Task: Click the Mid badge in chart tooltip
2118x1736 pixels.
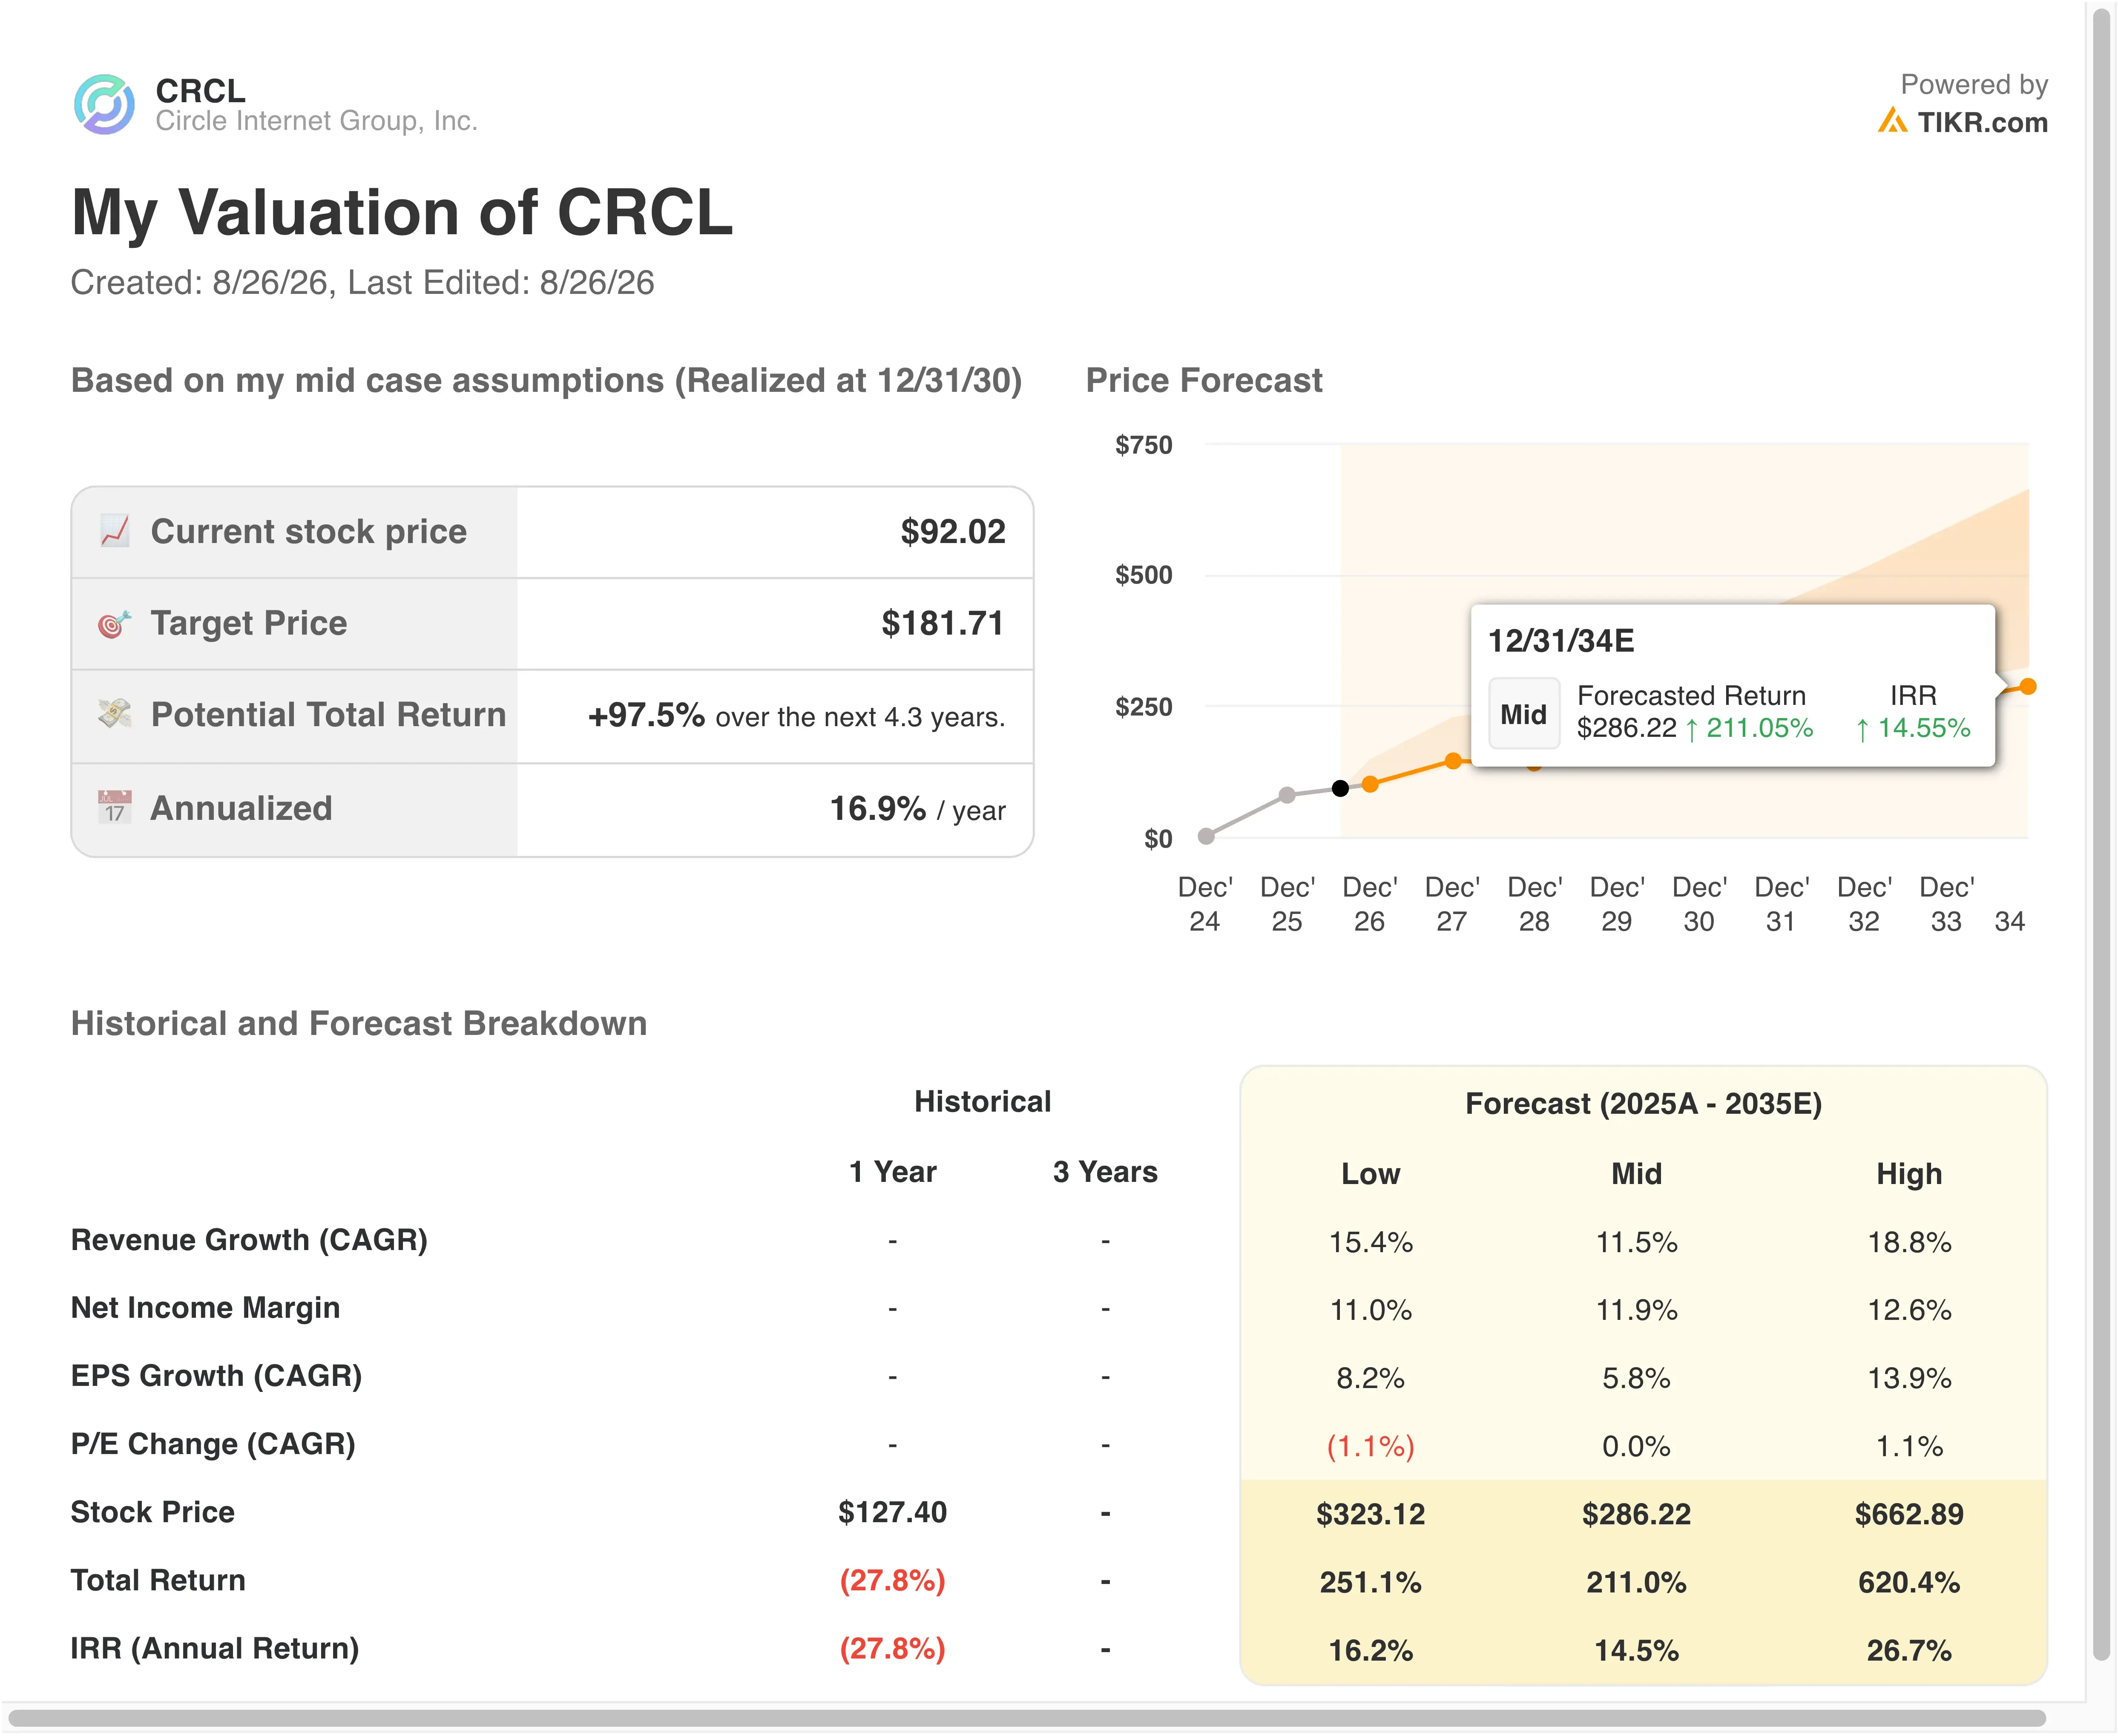Action: [x=1523, y=714]
